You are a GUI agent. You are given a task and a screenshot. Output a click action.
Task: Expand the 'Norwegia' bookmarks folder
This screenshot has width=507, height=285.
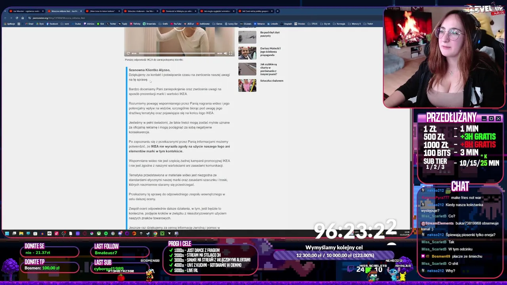(x=339, y=24)
